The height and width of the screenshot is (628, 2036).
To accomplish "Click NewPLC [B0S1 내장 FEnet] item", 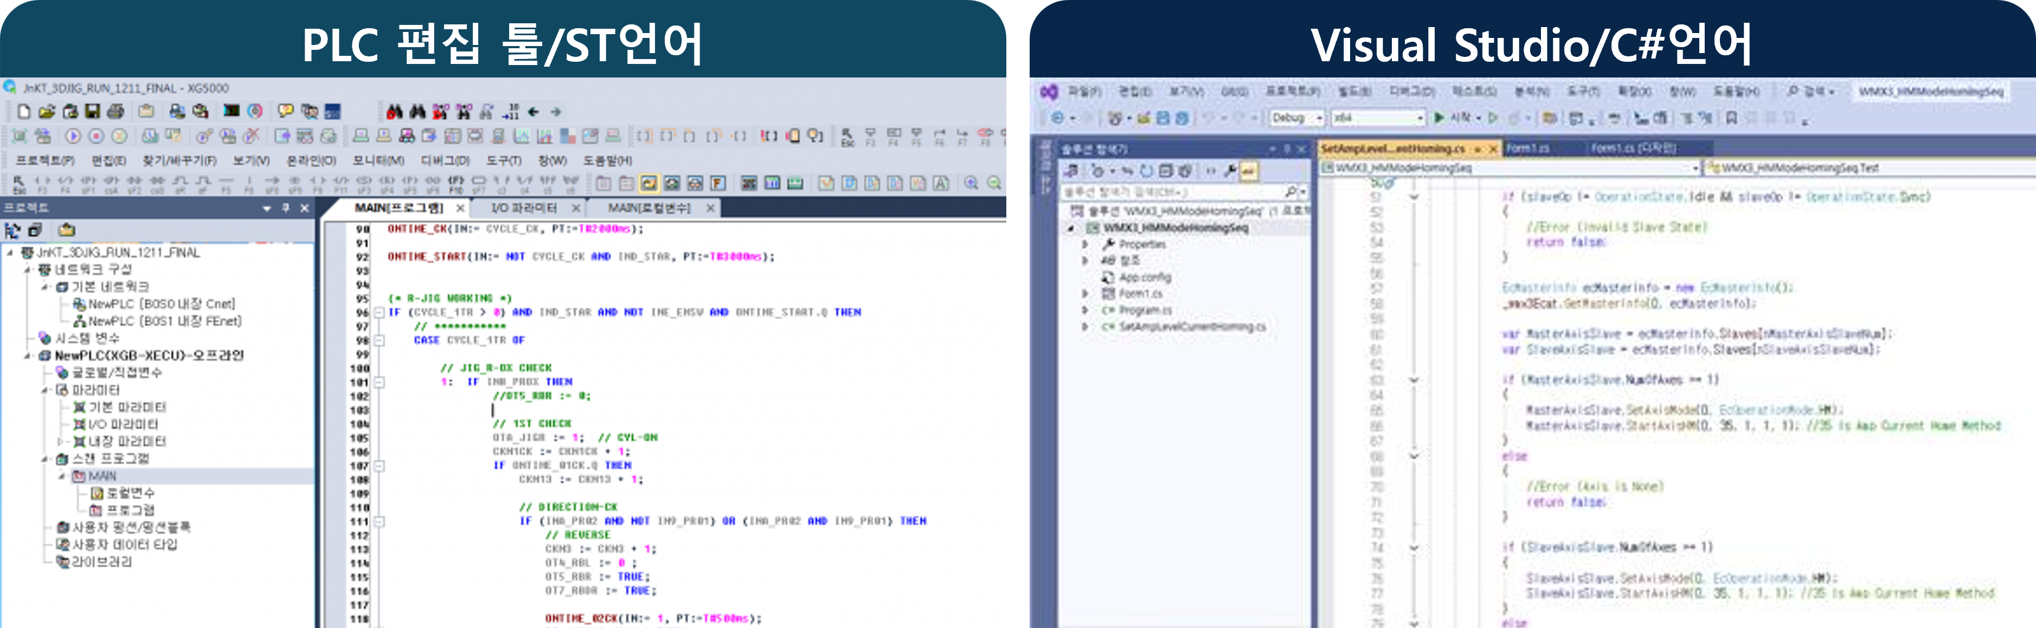I will [165, 321].
